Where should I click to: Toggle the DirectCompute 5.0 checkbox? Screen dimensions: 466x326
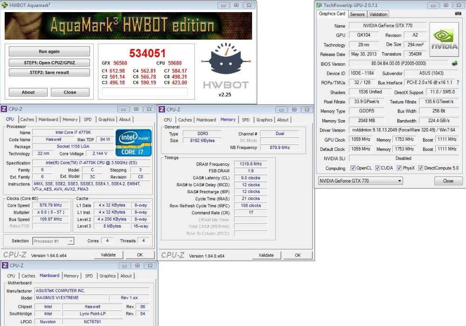pyautogui.click(x=420, y=168)
